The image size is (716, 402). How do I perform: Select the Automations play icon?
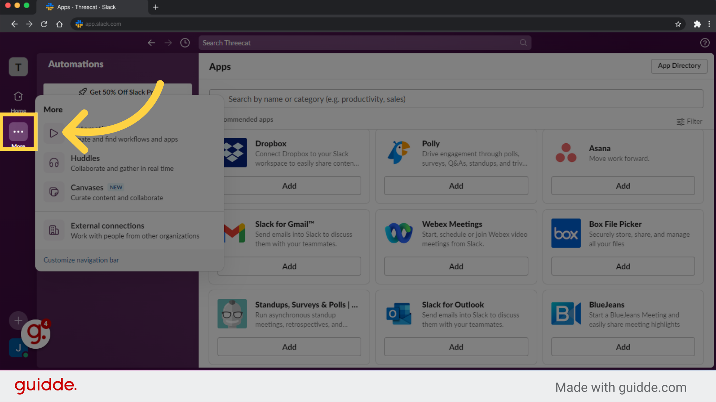pyautogui.click(x=54, y=133)
